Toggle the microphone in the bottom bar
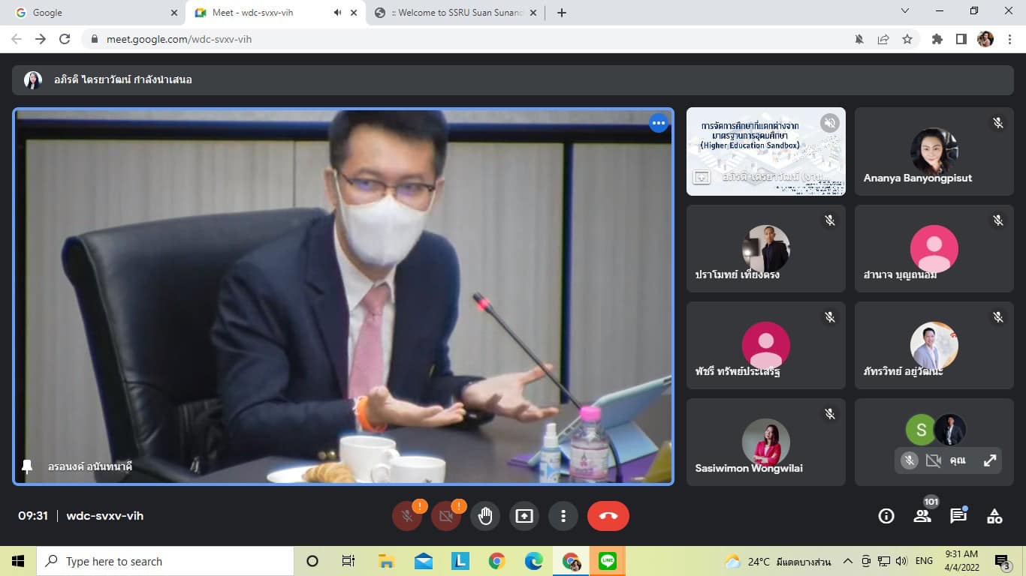The height and width of the screenshot is (576, 1026). pyautogui.click(x=407, y=516)
